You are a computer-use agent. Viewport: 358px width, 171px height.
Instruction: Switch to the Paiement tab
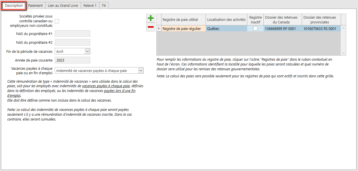coord(35,5)
